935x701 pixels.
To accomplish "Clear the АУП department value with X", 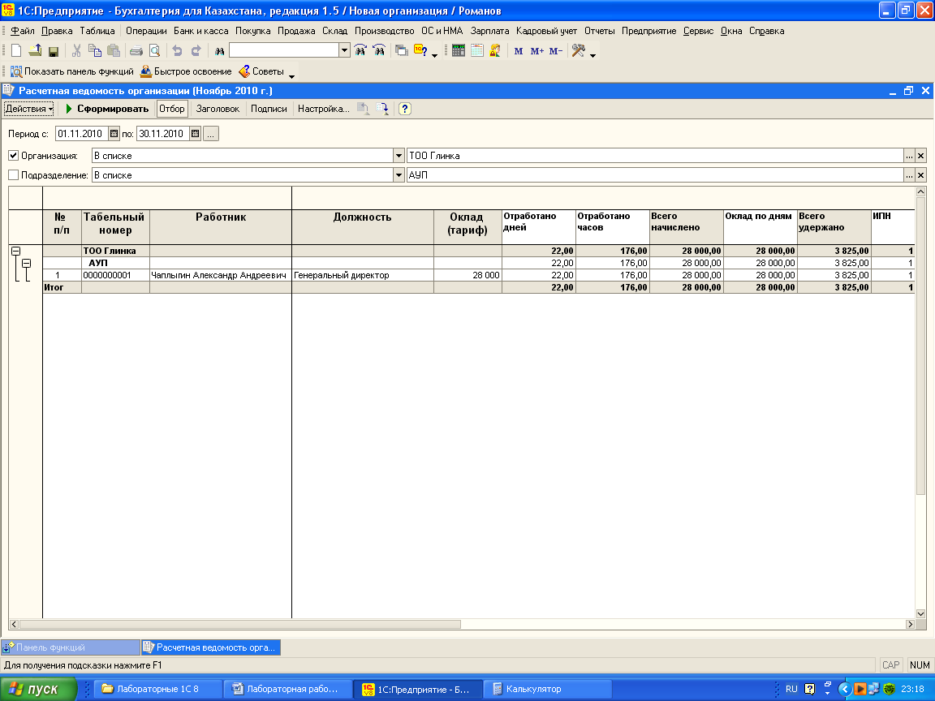I will (x=920, y=175).
